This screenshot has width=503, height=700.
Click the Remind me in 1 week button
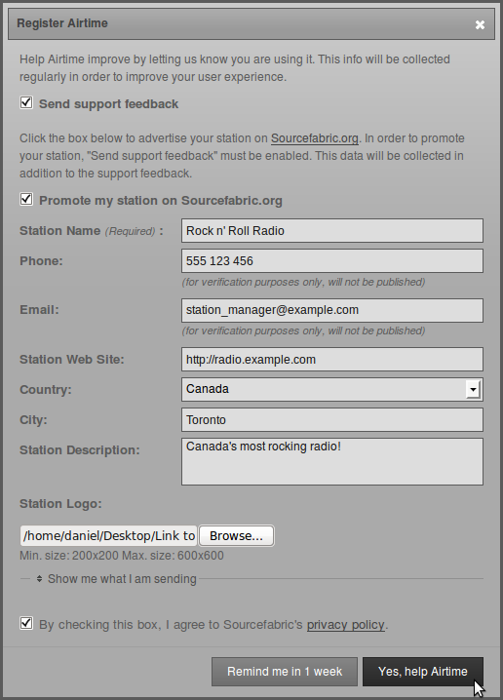pyautogui.click(x=285, y=672)
